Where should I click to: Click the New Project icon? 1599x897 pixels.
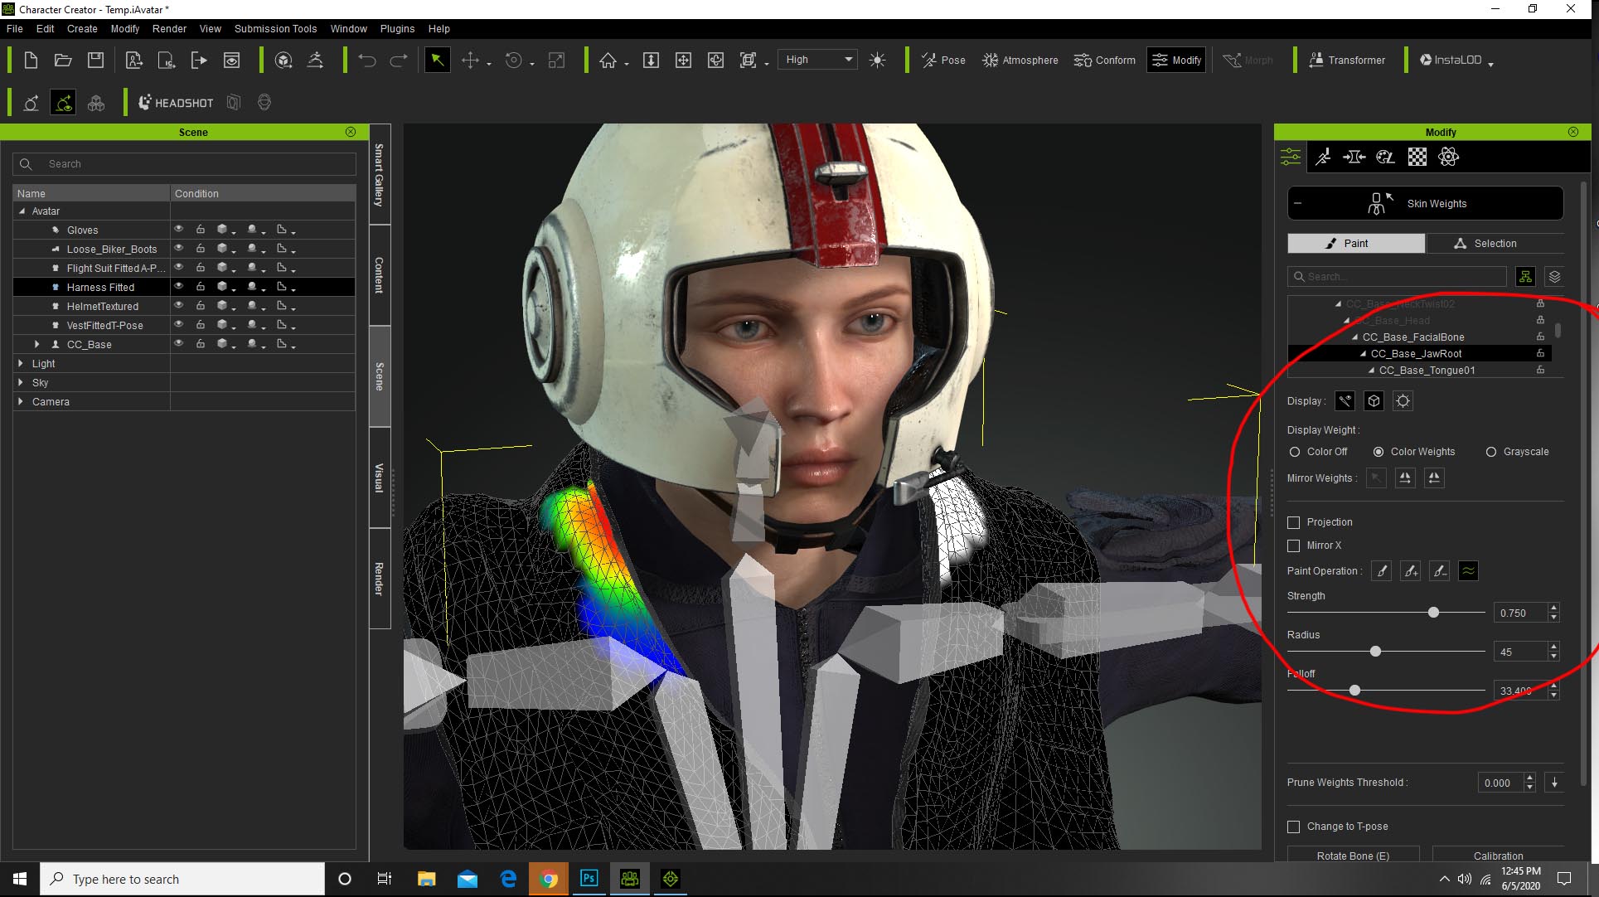point(31,60)
